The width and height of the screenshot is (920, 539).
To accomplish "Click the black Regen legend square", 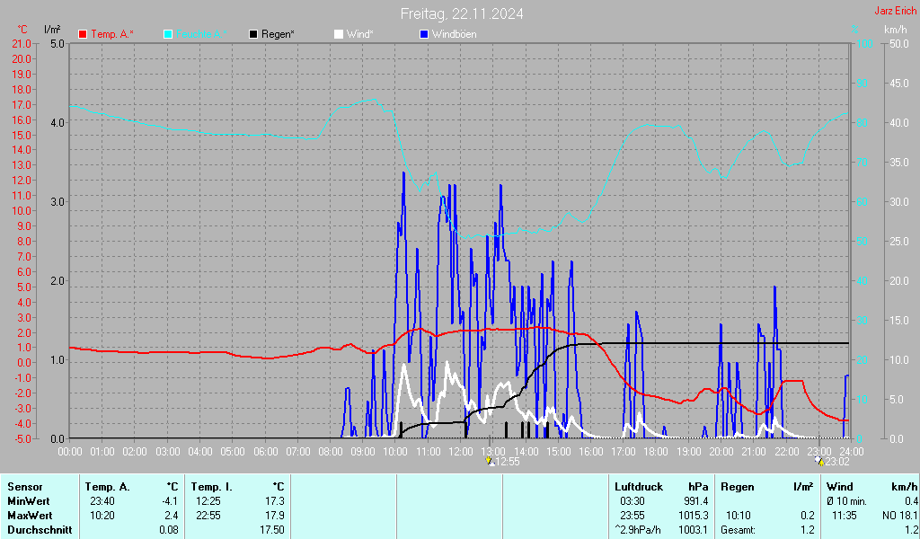I will point(253,34).
